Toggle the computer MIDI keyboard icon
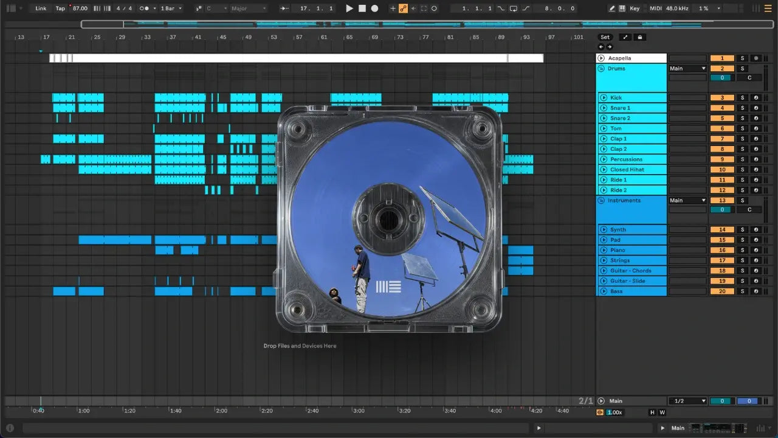This screenshot has height=438, width=778. point(622,9)
